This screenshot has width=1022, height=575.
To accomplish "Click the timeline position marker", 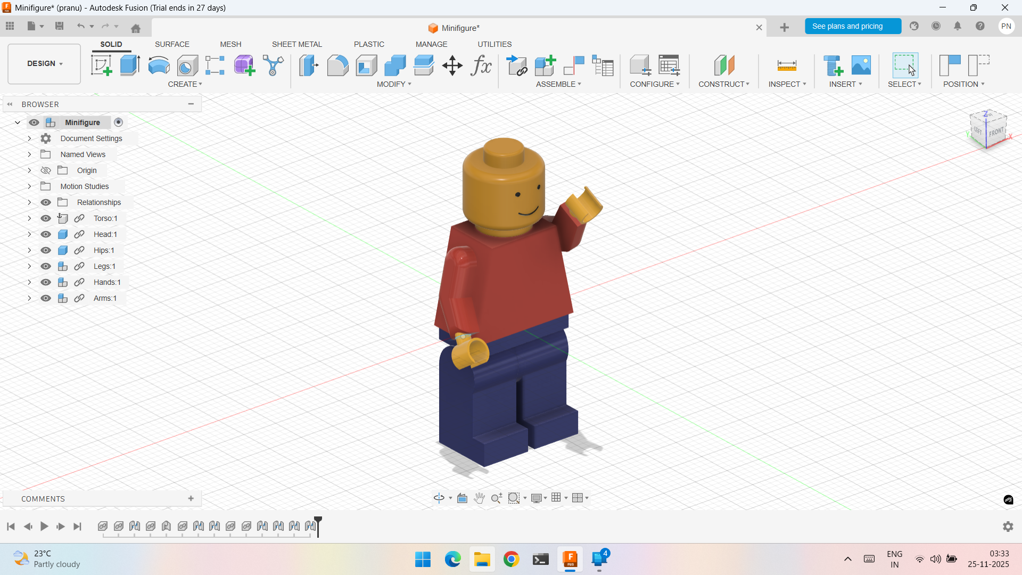I will (318, 520).
